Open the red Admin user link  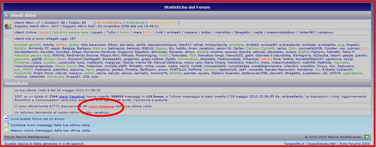[x=61, y=44]
